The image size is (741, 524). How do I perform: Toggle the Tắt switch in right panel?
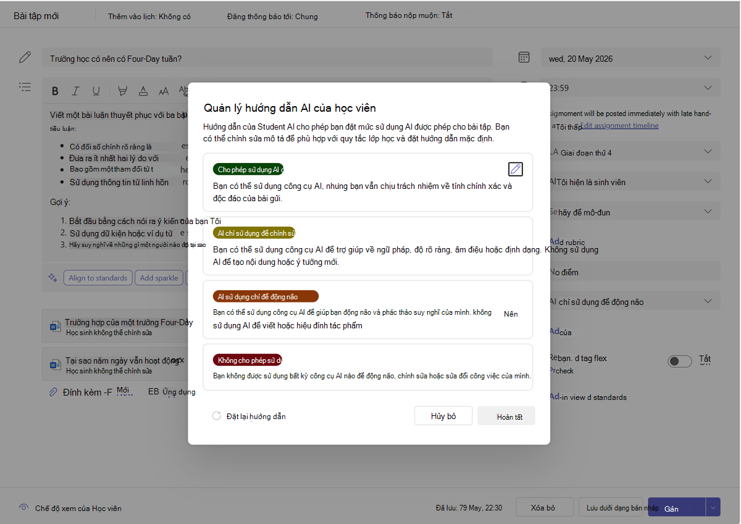coord(680,361)
